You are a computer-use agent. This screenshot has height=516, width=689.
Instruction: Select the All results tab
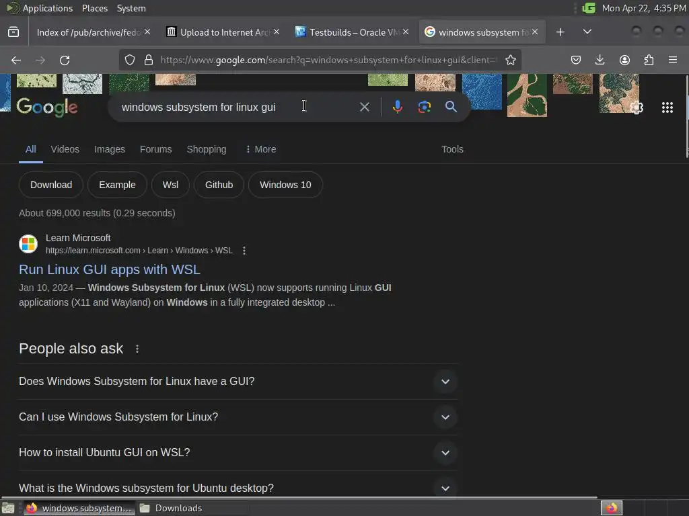coord(31,149)
